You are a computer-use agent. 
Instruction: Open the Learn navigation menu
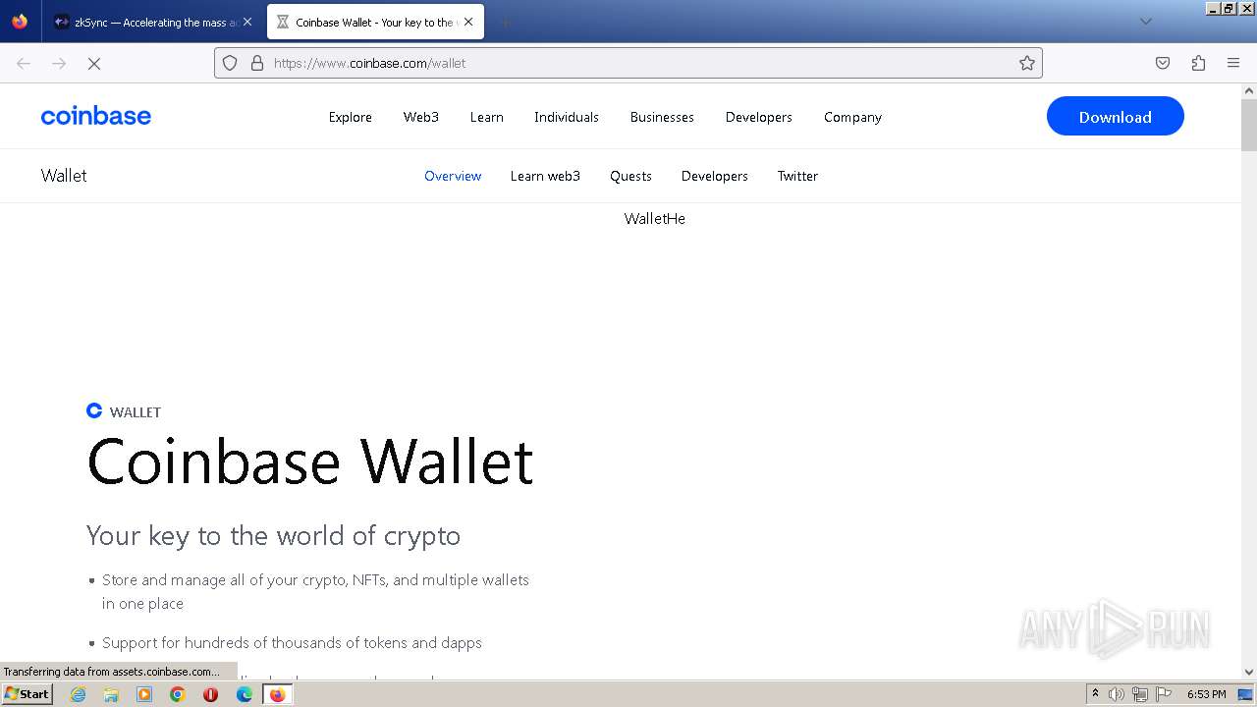point(487,117)
